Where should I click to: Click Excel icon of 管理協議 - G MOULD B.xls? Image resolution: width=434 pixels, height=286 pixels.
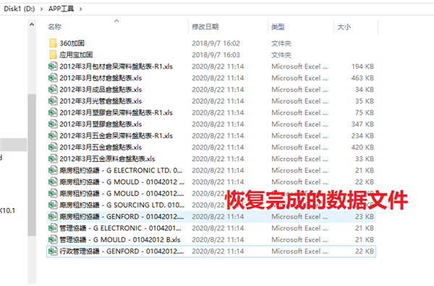(53, 240)
